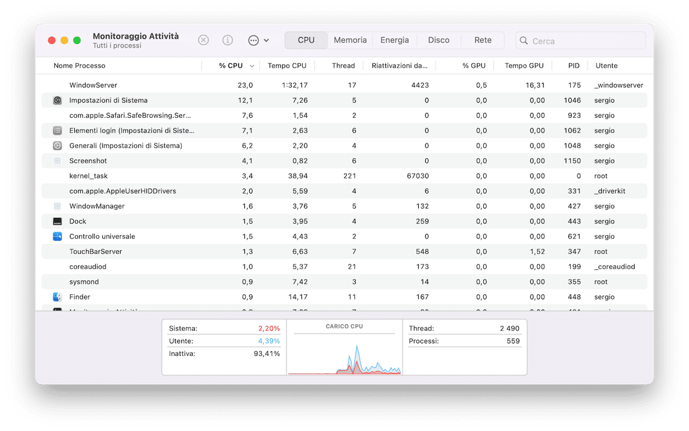Expand the actions menu chevron
The height and width of the screenshot is (431, 689).
(266, 41)
